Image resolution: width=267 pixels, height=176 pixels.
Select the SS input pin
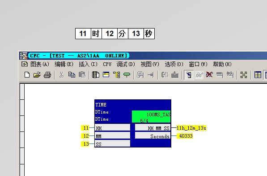click(x=112, y=144)
